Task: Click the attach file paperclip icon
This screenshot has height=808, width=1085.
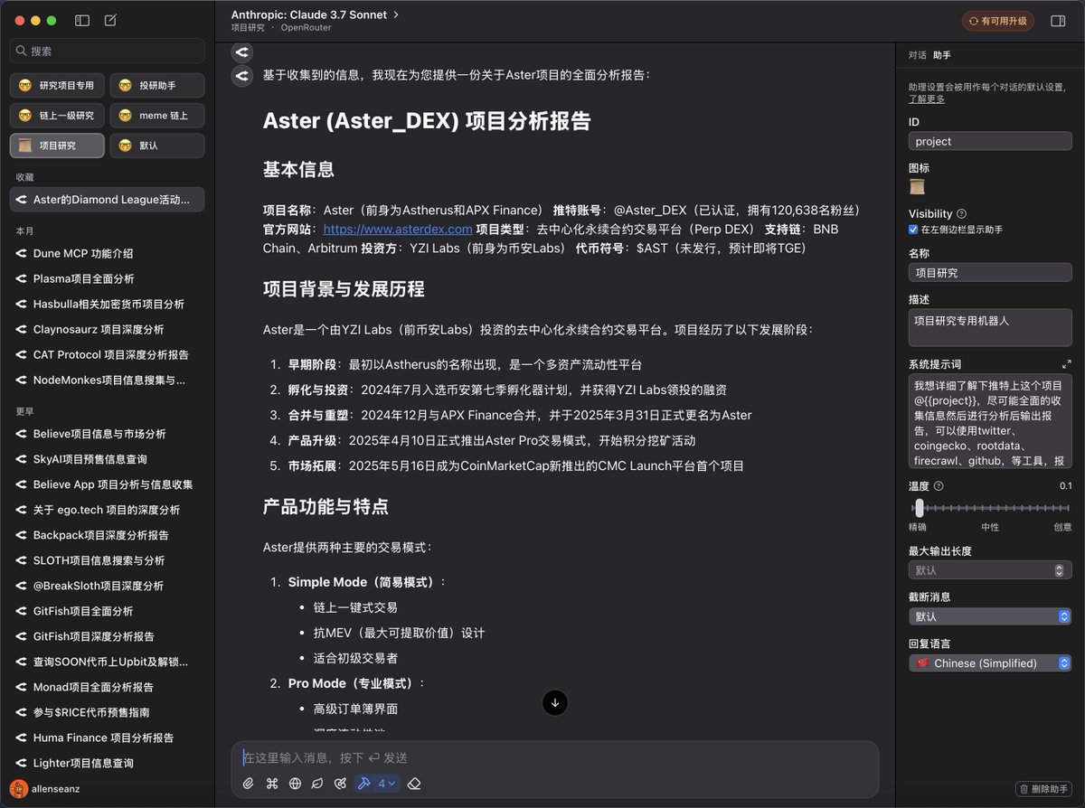Action: [249, 784]
